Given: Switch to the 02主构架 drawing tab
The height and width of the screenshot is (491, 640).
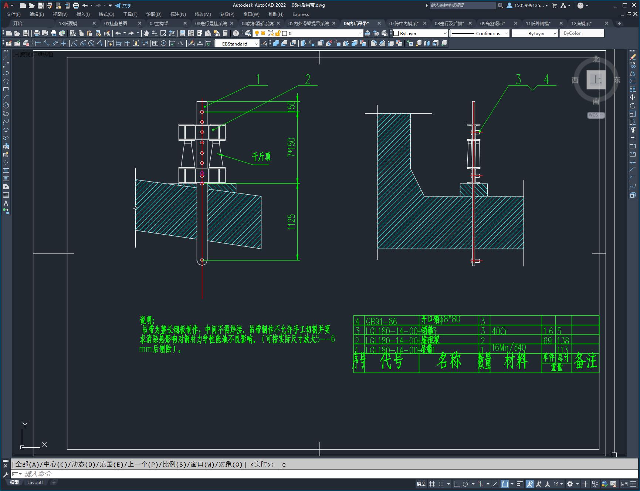Looking at the screenshot, I should 159,23.
